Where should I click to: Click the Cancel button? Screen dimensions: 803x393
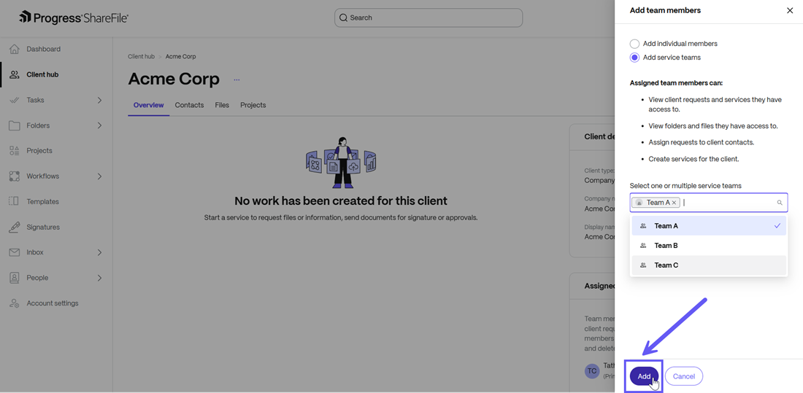click(x=683, y=376)
